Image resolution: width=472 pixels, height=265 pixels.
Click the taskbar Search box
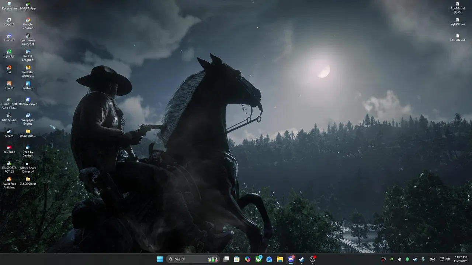pyautogui.click(x=192, y=259)
